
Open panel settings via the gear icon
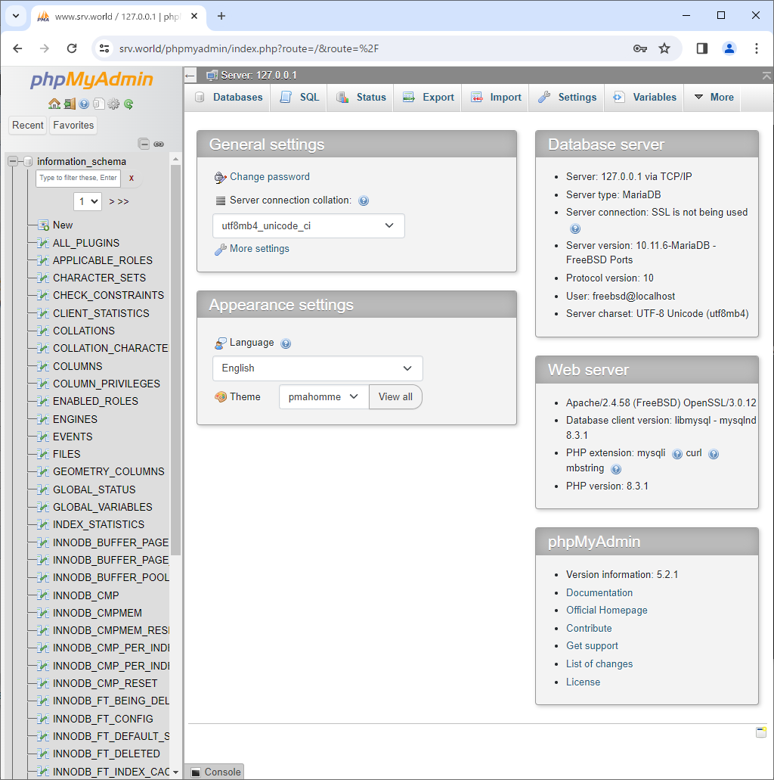[113, 104]
